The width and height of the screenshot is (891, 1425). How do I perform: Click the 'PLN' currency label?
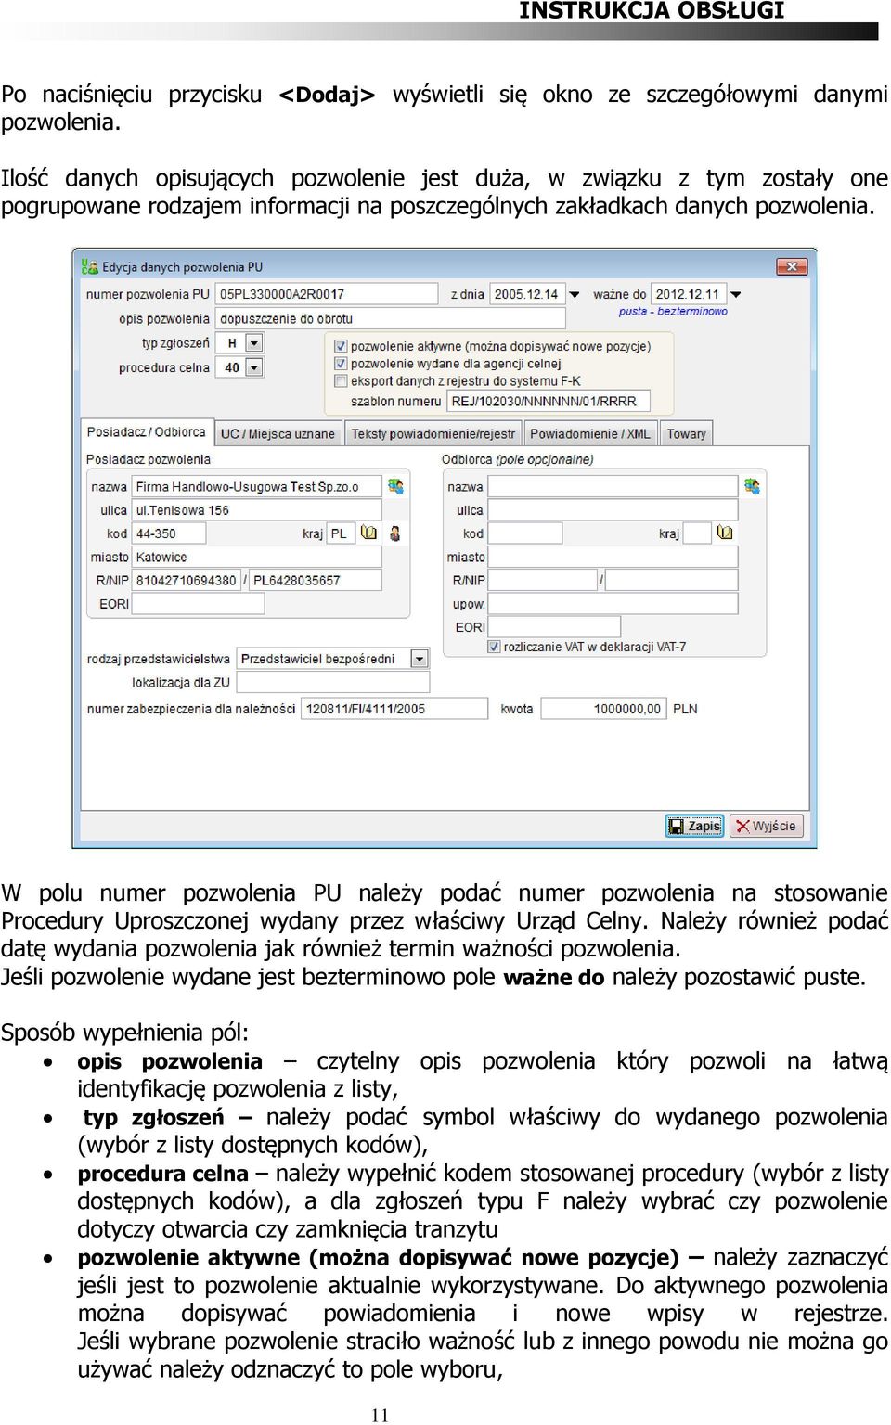pyautogui.click(x=685, y=709)
